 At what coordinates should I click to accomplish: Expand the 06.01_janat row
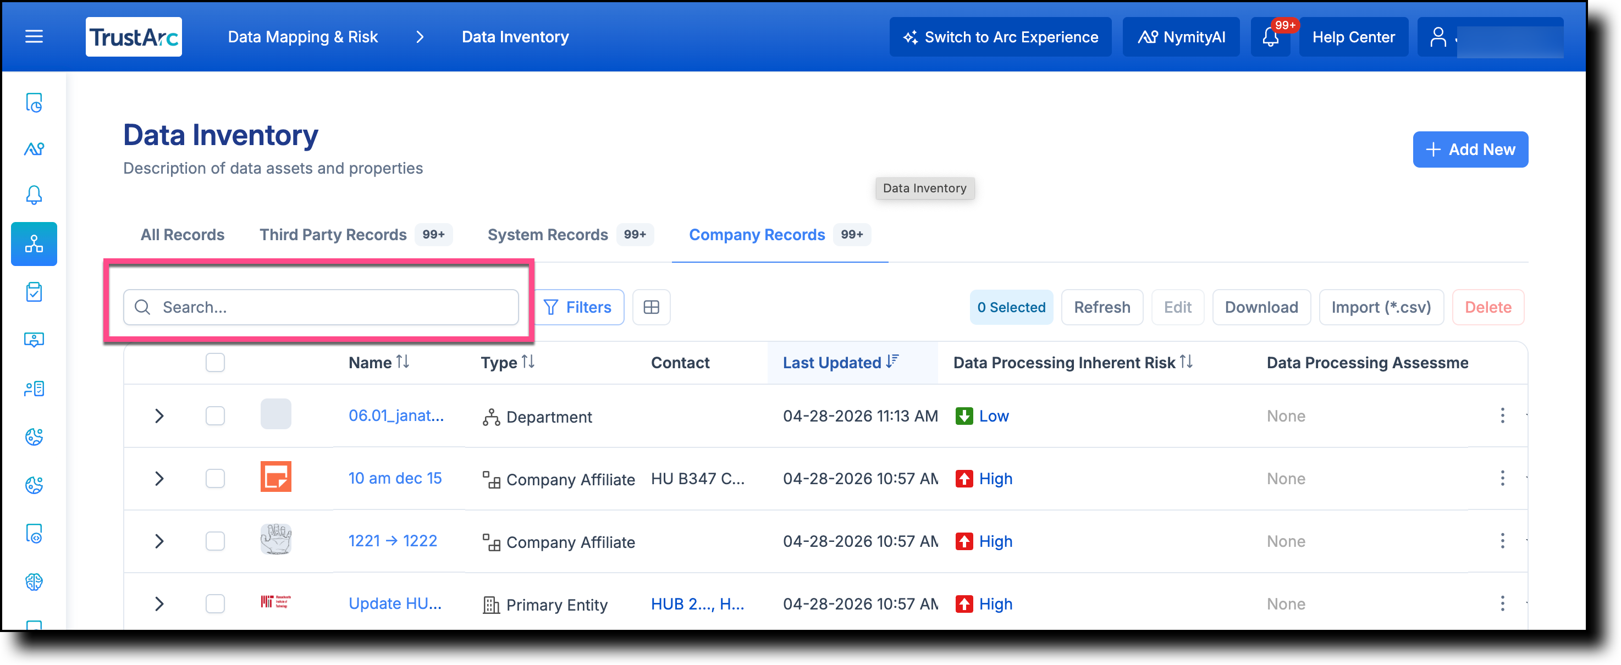pos(159,416)
